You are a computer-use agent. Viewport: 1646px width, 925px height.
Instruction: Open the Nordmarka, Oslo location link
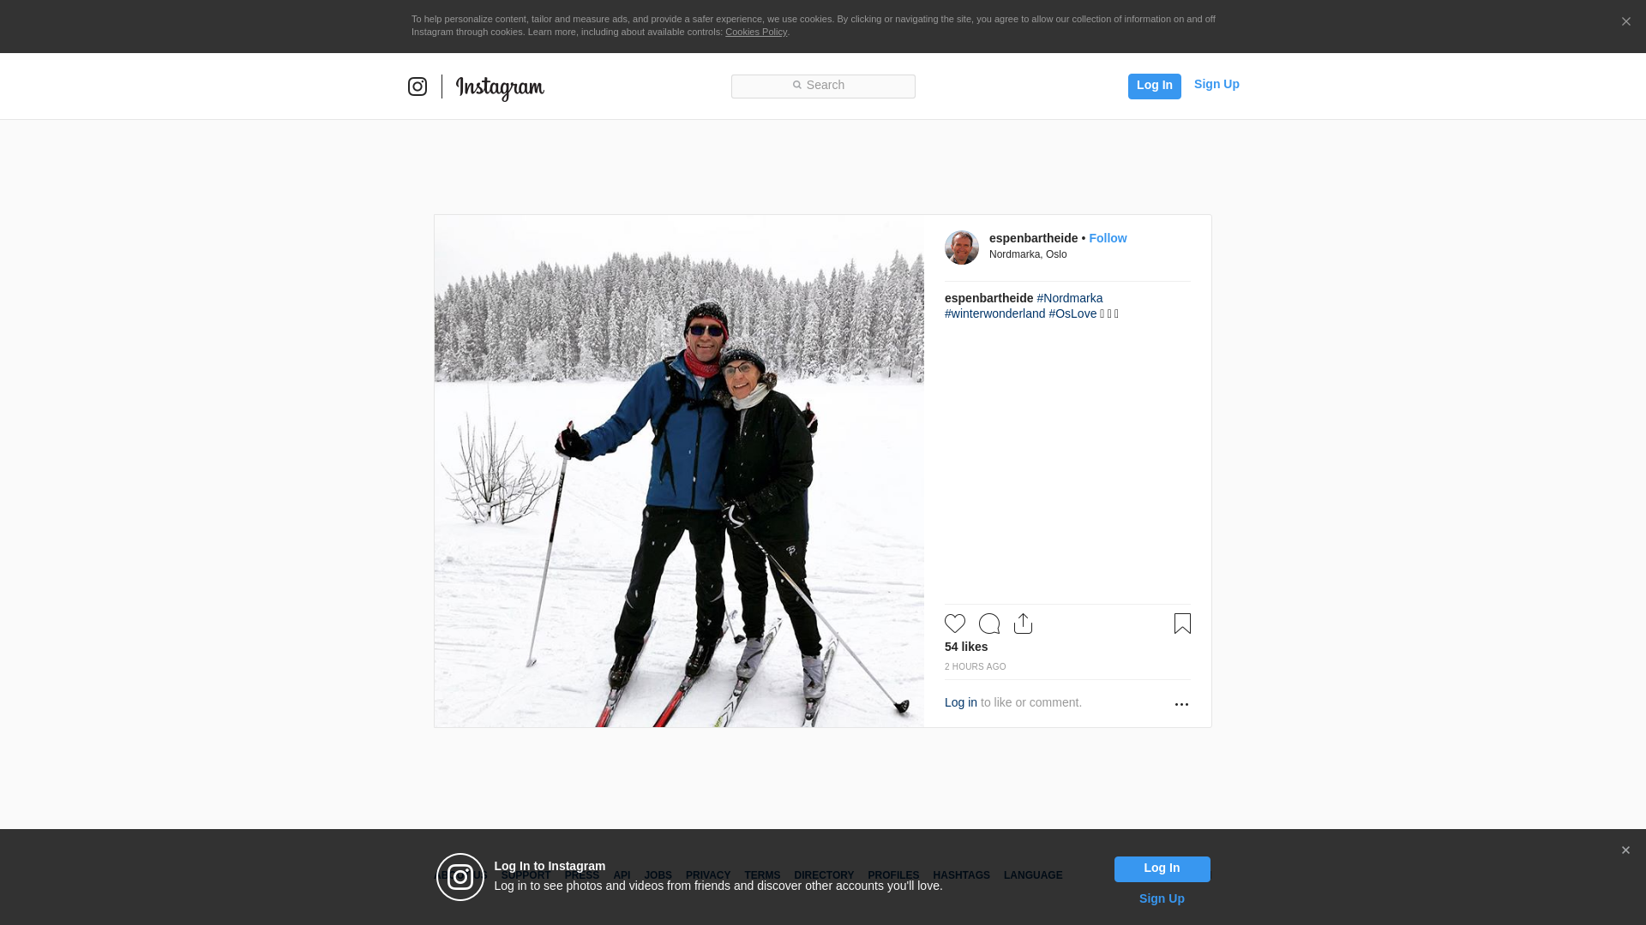coord(1028,254)
